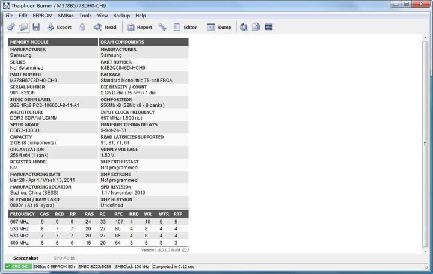Click the Read SPD toolbar button
Viewport: 433px width, 274px height.
(x=105, y=27)
